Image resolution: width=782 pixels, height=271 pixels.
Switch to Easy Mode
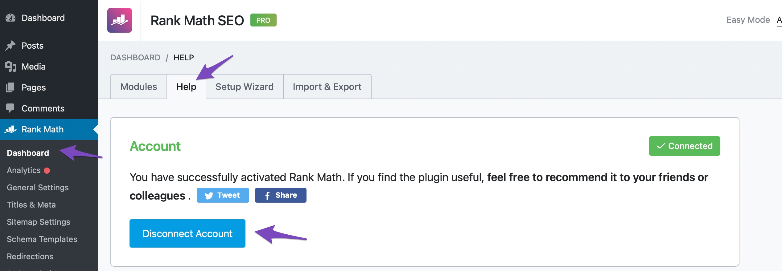748,20
